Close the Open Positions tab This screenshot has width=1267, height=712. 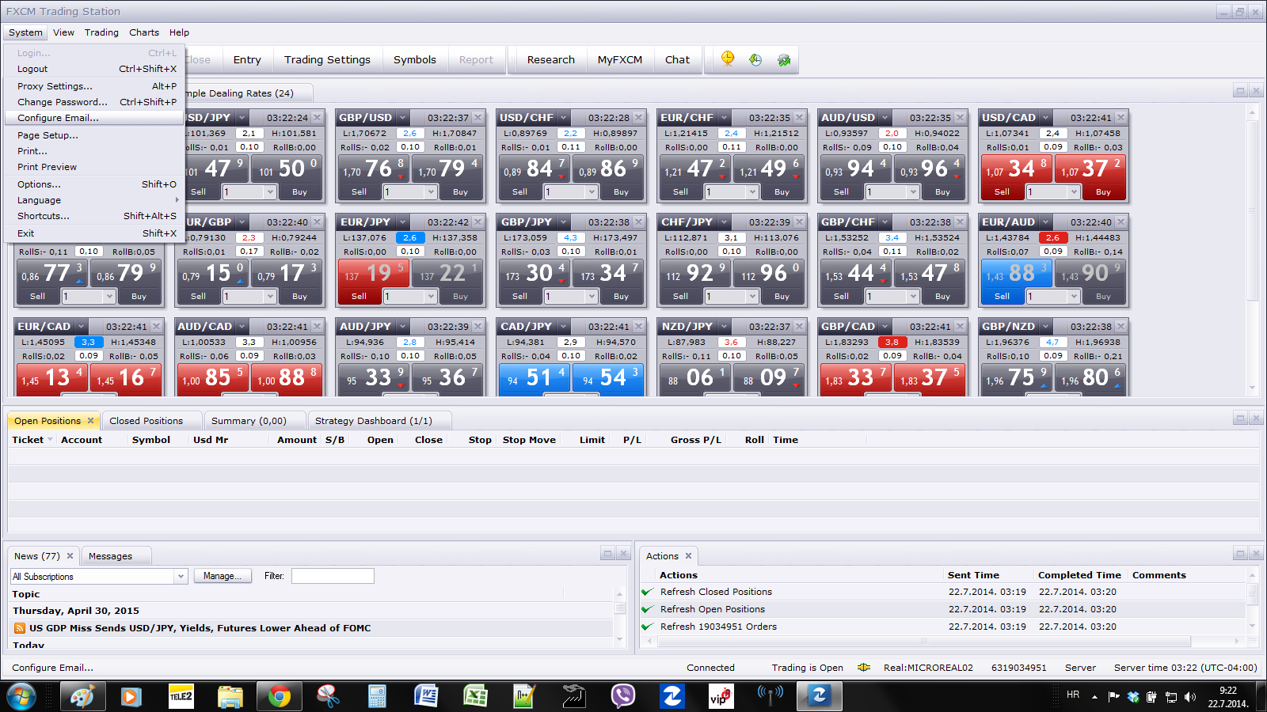(91, 421)
